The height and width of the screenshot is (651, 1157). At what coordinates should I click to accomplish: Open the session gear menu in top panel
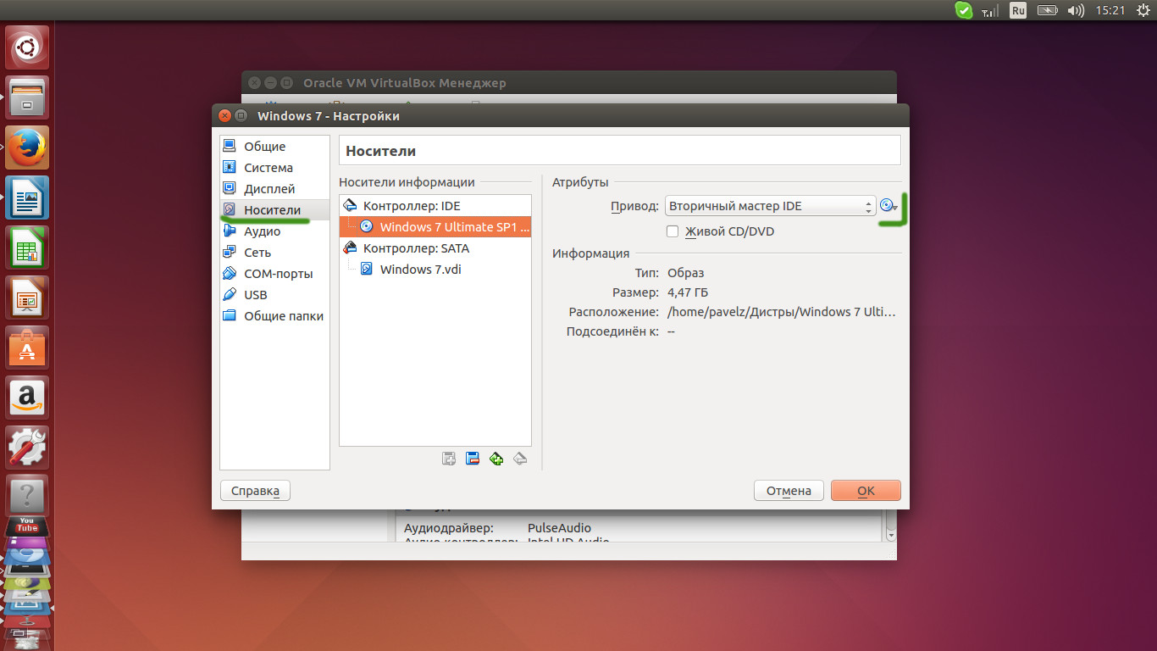(x=1143, y=10)
